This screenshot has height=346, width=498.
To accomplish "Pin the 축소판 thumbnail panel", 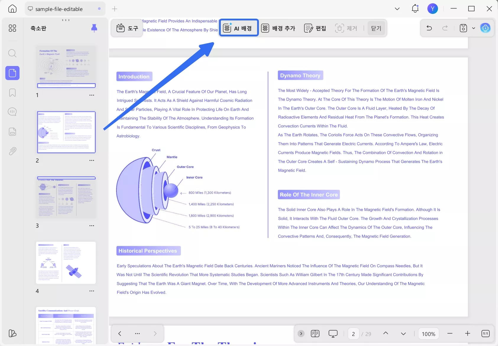I will 94,28.
